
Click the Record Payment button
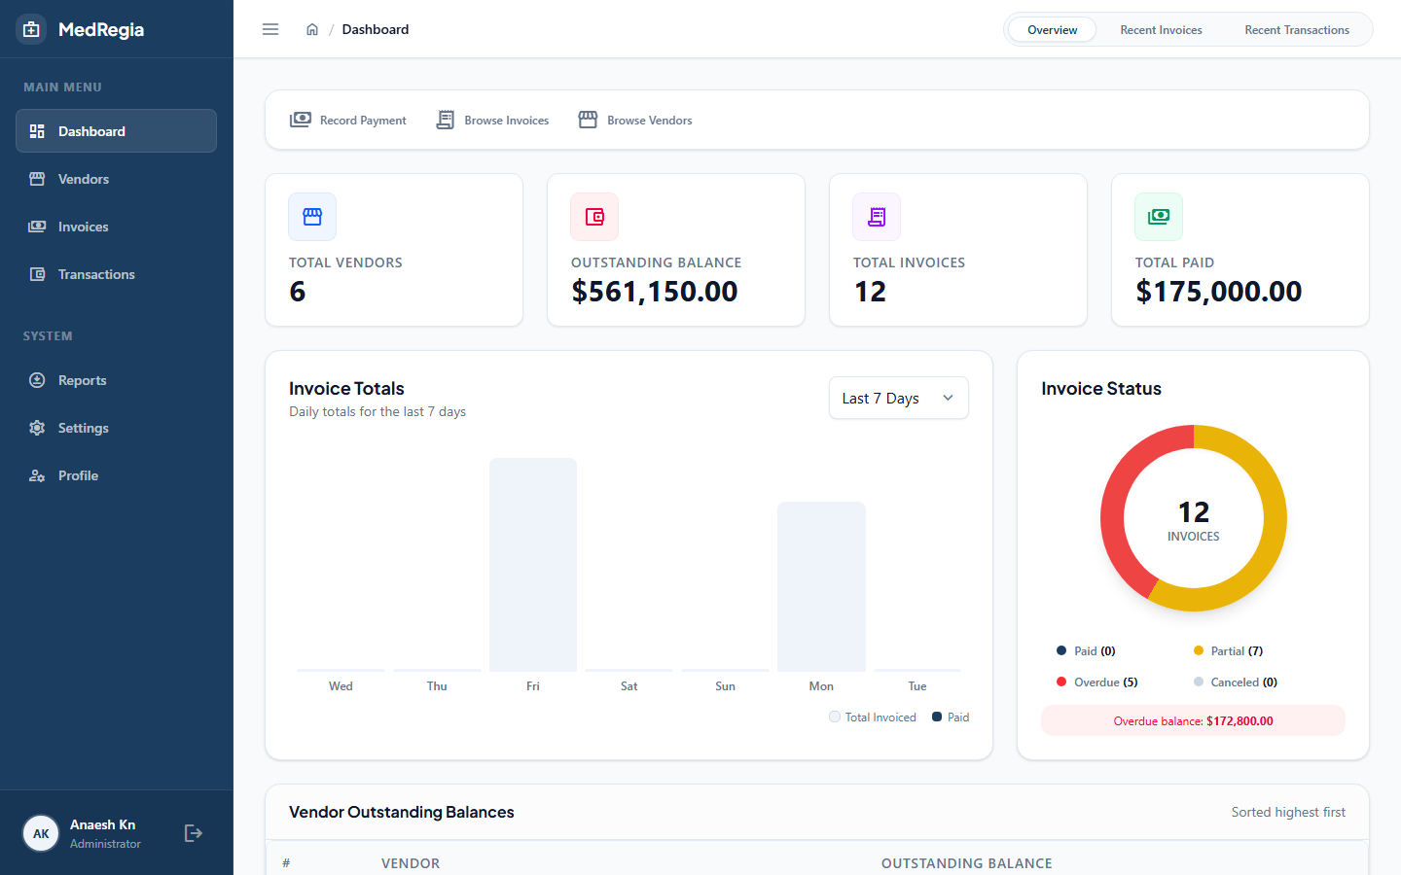[348, 121]
